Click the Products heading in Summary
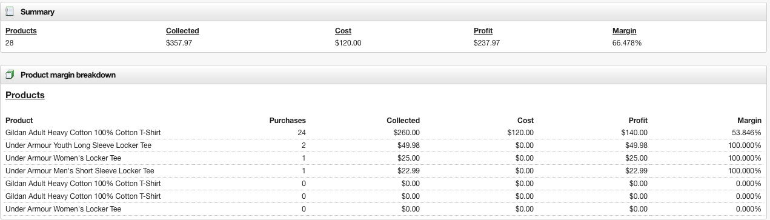Screen dimensions: 770x220 click(x=21, y=31)
